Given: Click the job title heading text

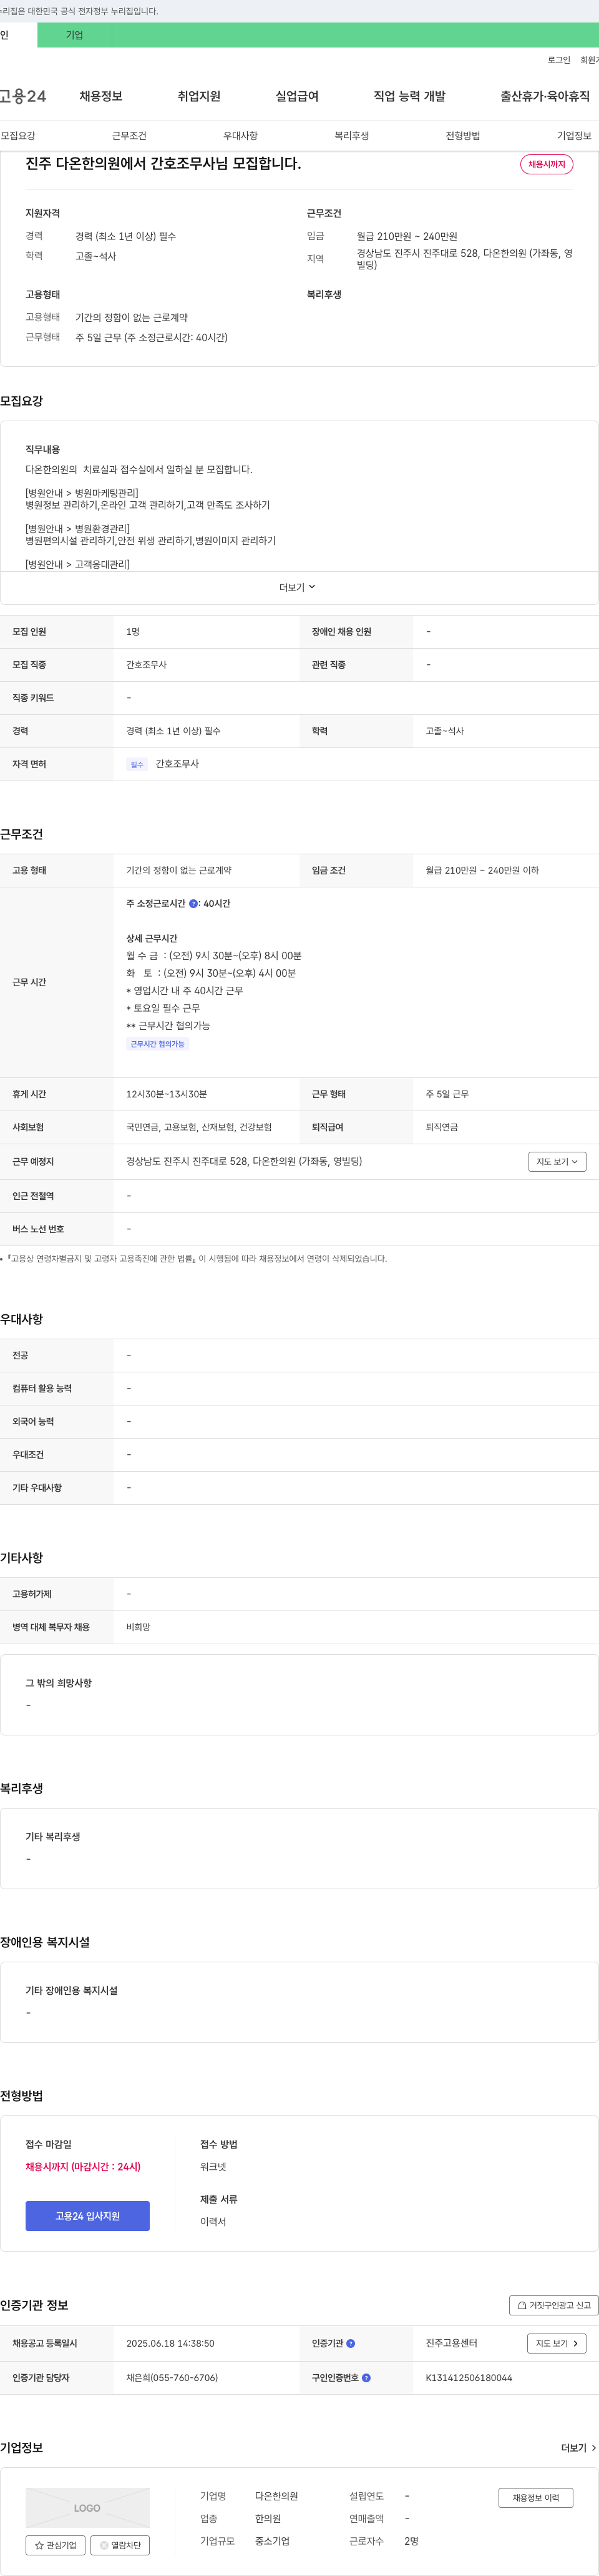Looking at the screenshot, I should pos(163,163).
